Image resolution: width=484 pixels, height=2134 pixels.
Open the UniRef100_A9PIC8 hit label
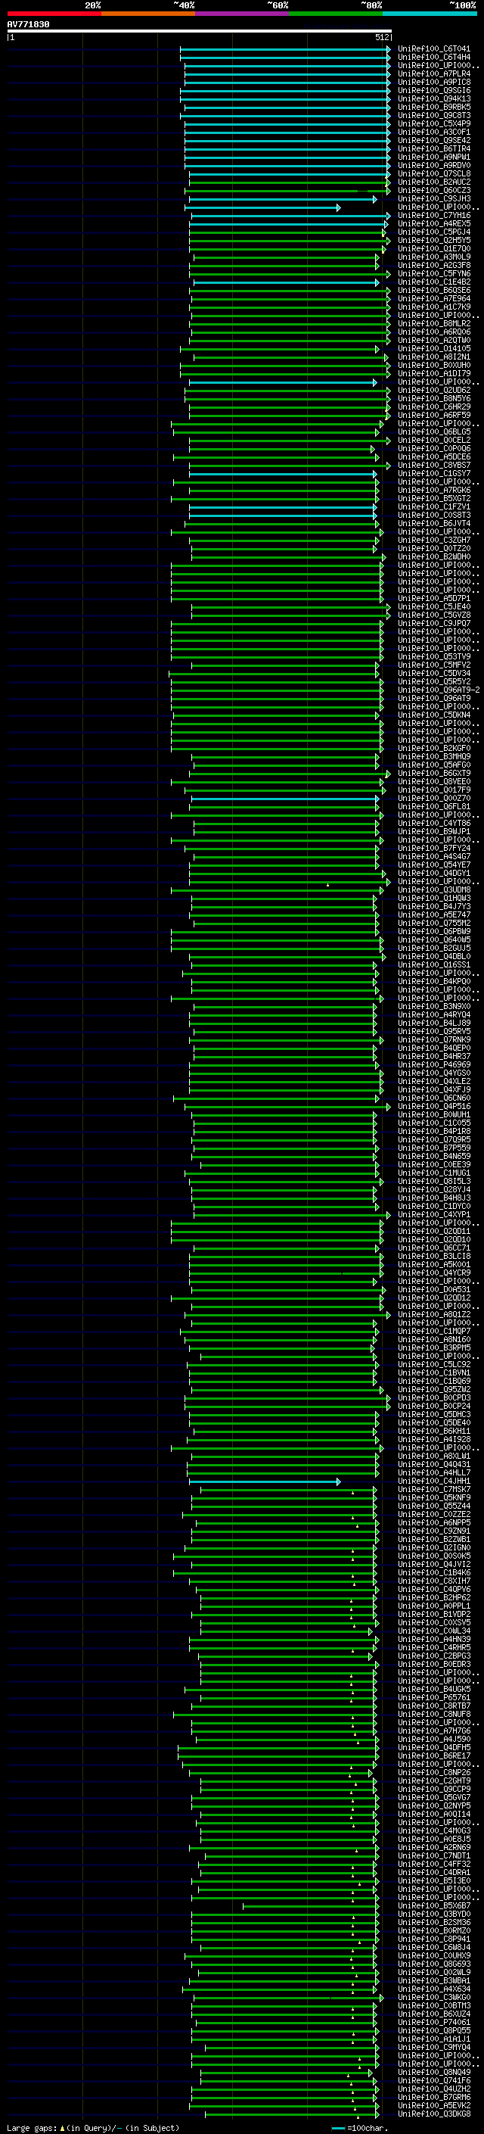pos(434,82)
